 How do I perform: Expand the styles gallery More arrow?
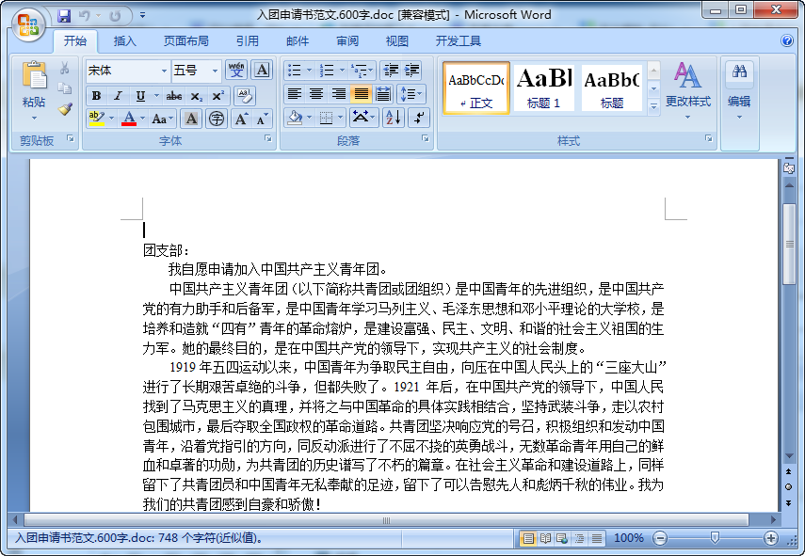pyautogui.click(x=653, y=107)
